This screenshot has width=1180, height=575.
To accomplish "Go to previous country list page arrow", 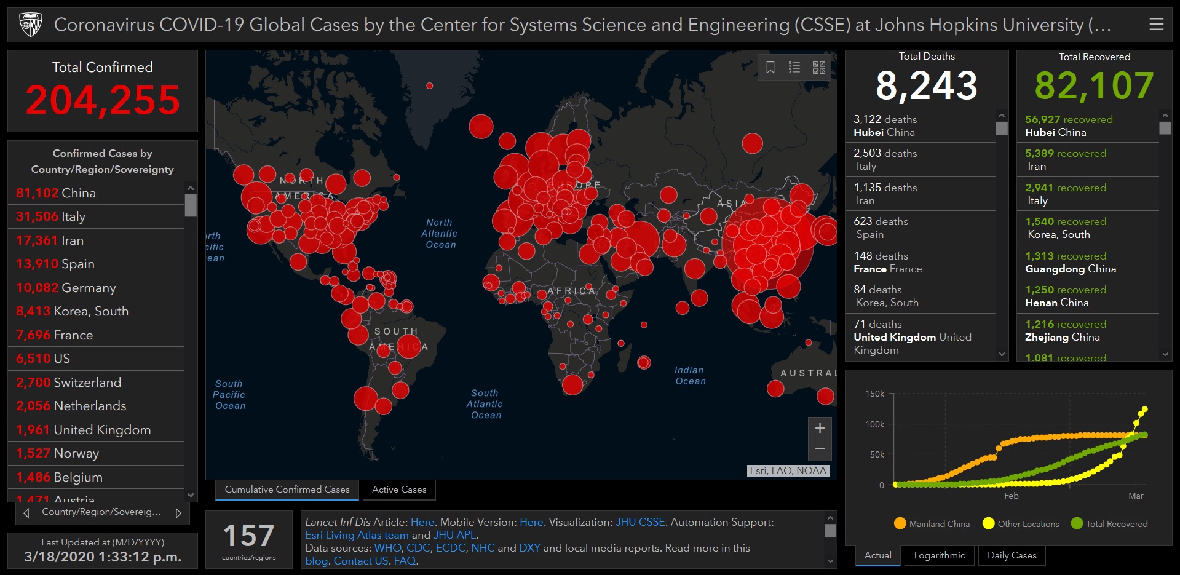I will click(x=26, y=513).
